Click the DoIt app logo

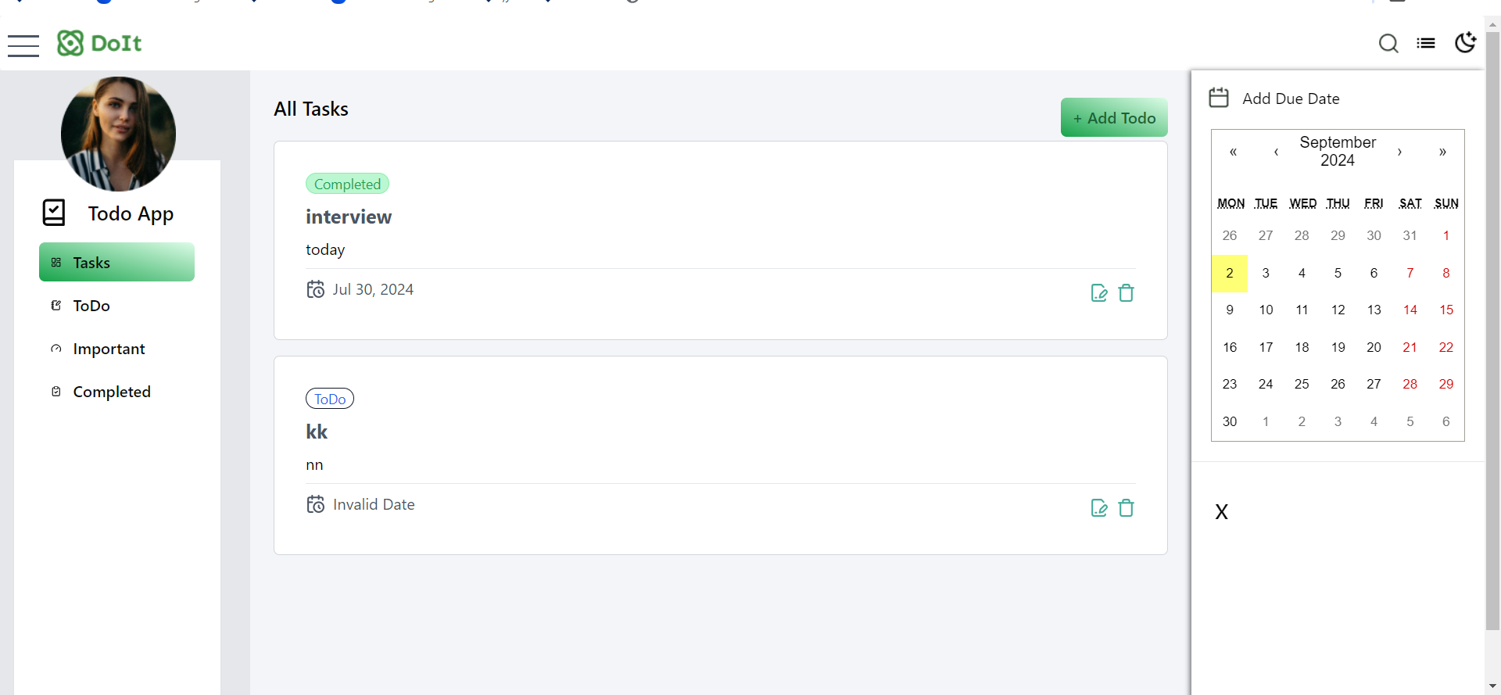99,43
